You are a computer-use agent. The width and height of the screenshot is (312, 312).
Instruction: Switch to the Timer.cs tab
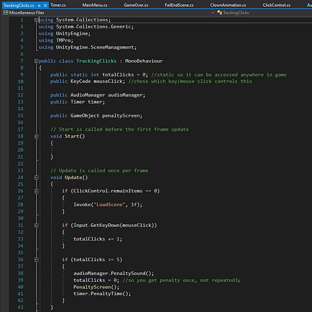58,5
